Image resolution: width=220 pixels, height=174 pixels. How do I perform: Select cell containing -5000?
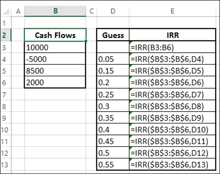coord(55,59)
